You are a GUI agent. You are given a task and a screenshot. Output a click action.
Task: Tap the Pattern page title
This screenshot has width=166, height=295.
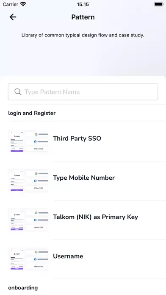click(83, 17)
